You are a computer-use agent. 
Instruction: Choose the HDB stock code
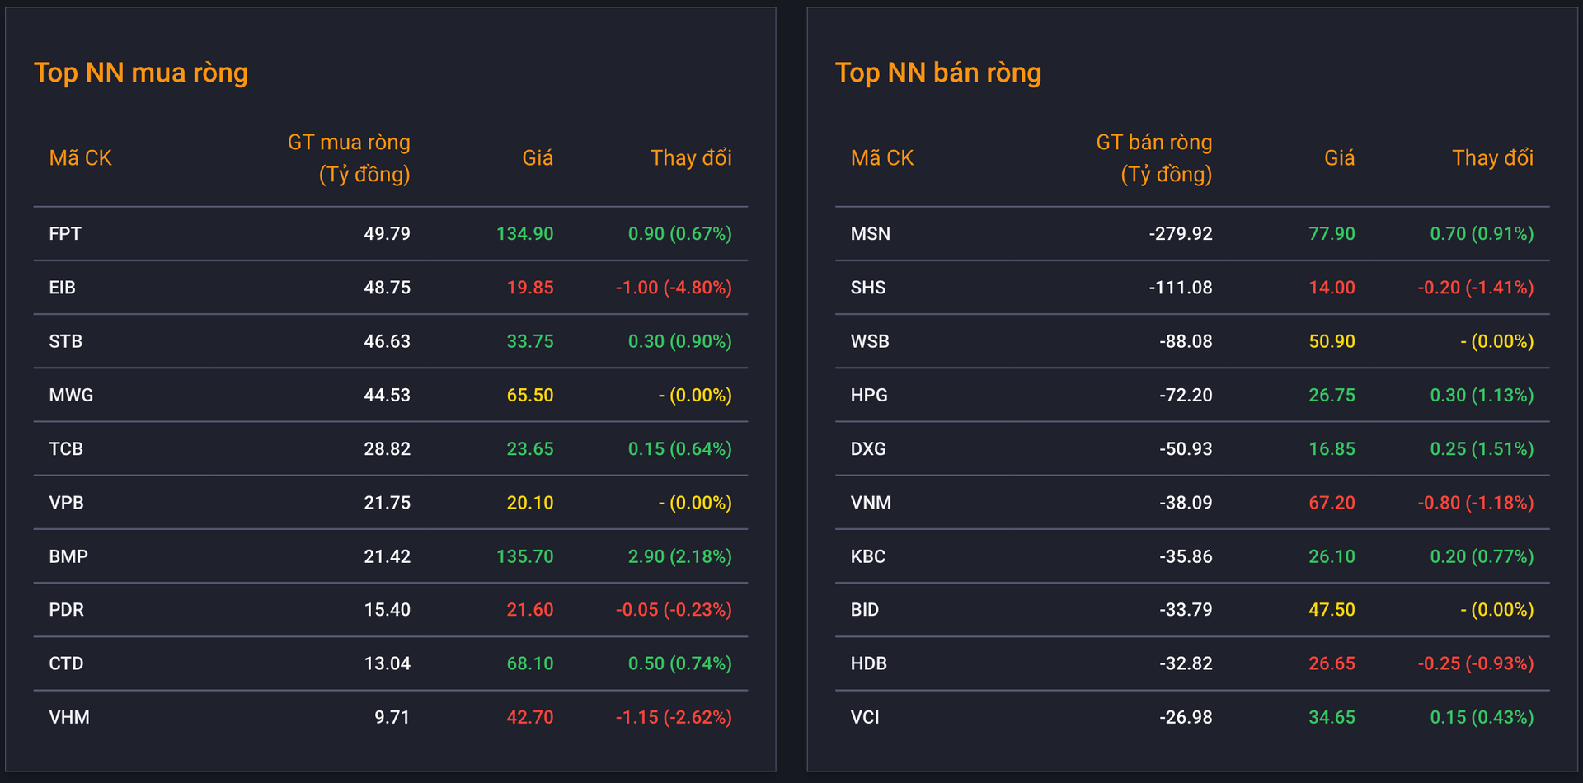pyautogui.click(x=869, y=663)
